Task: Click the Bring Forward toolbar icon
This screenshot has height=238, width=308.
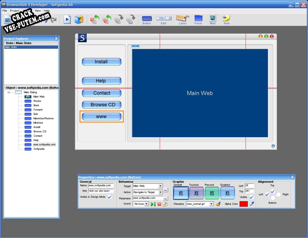Action: [x=107, y=19]
